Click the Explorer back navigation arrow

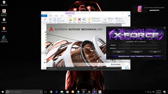(43, 29)
